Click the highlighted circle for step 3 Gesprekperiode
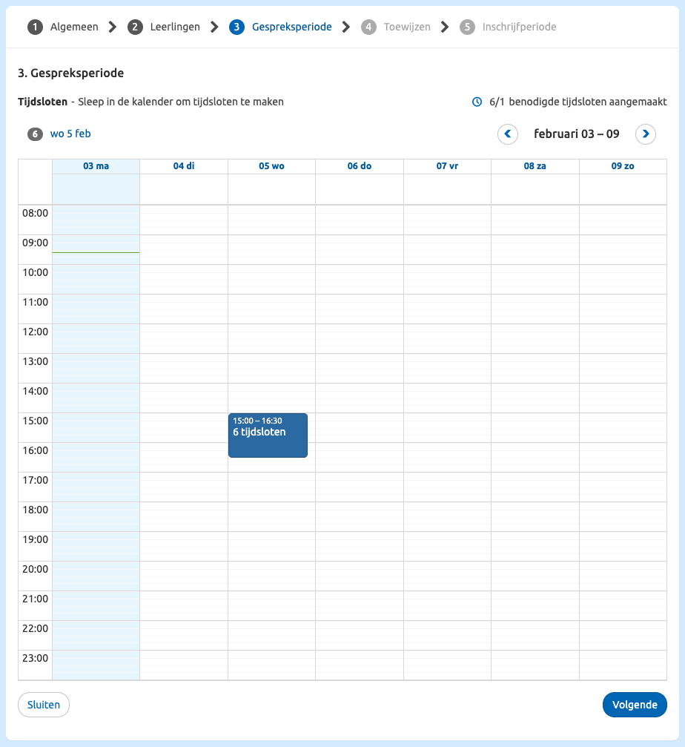Viewport: 685px width, 747px height. coord(236,26)
